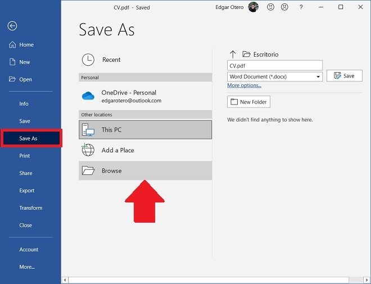
Task: Select This PC location
Action: point(145,130)
